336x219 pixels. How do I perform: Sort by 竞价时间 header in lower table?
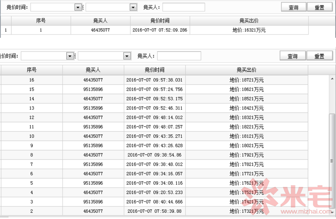(x=154, y=70)
